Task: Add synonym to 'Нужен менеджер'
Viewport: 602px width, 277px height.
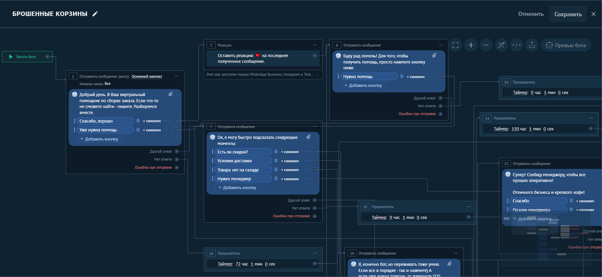Action: 290,179
